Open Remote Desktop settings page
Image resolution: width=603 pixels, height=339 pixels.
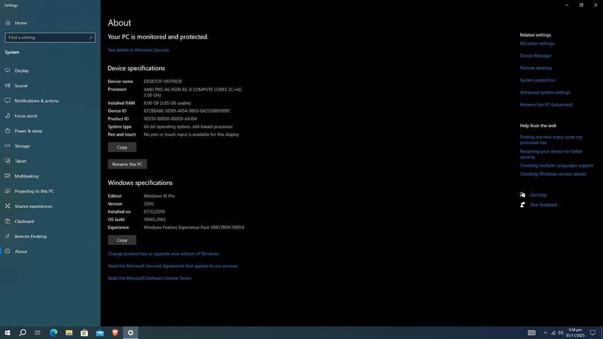click(x=31, y=236)
